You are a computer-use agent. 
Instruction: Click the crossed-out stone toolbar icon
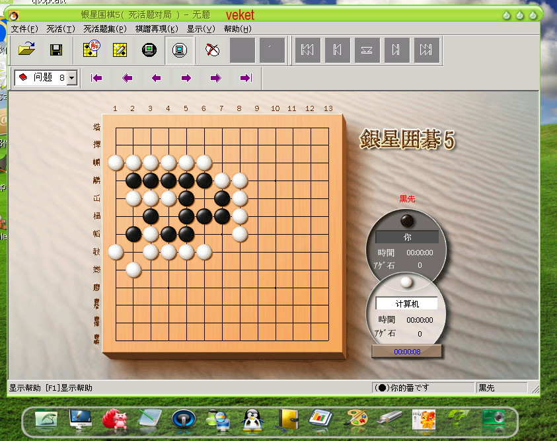pyautogui.click(x=213, y=50)
